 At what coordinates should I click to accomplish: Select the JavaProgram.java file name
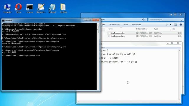[x=118, y=36]
